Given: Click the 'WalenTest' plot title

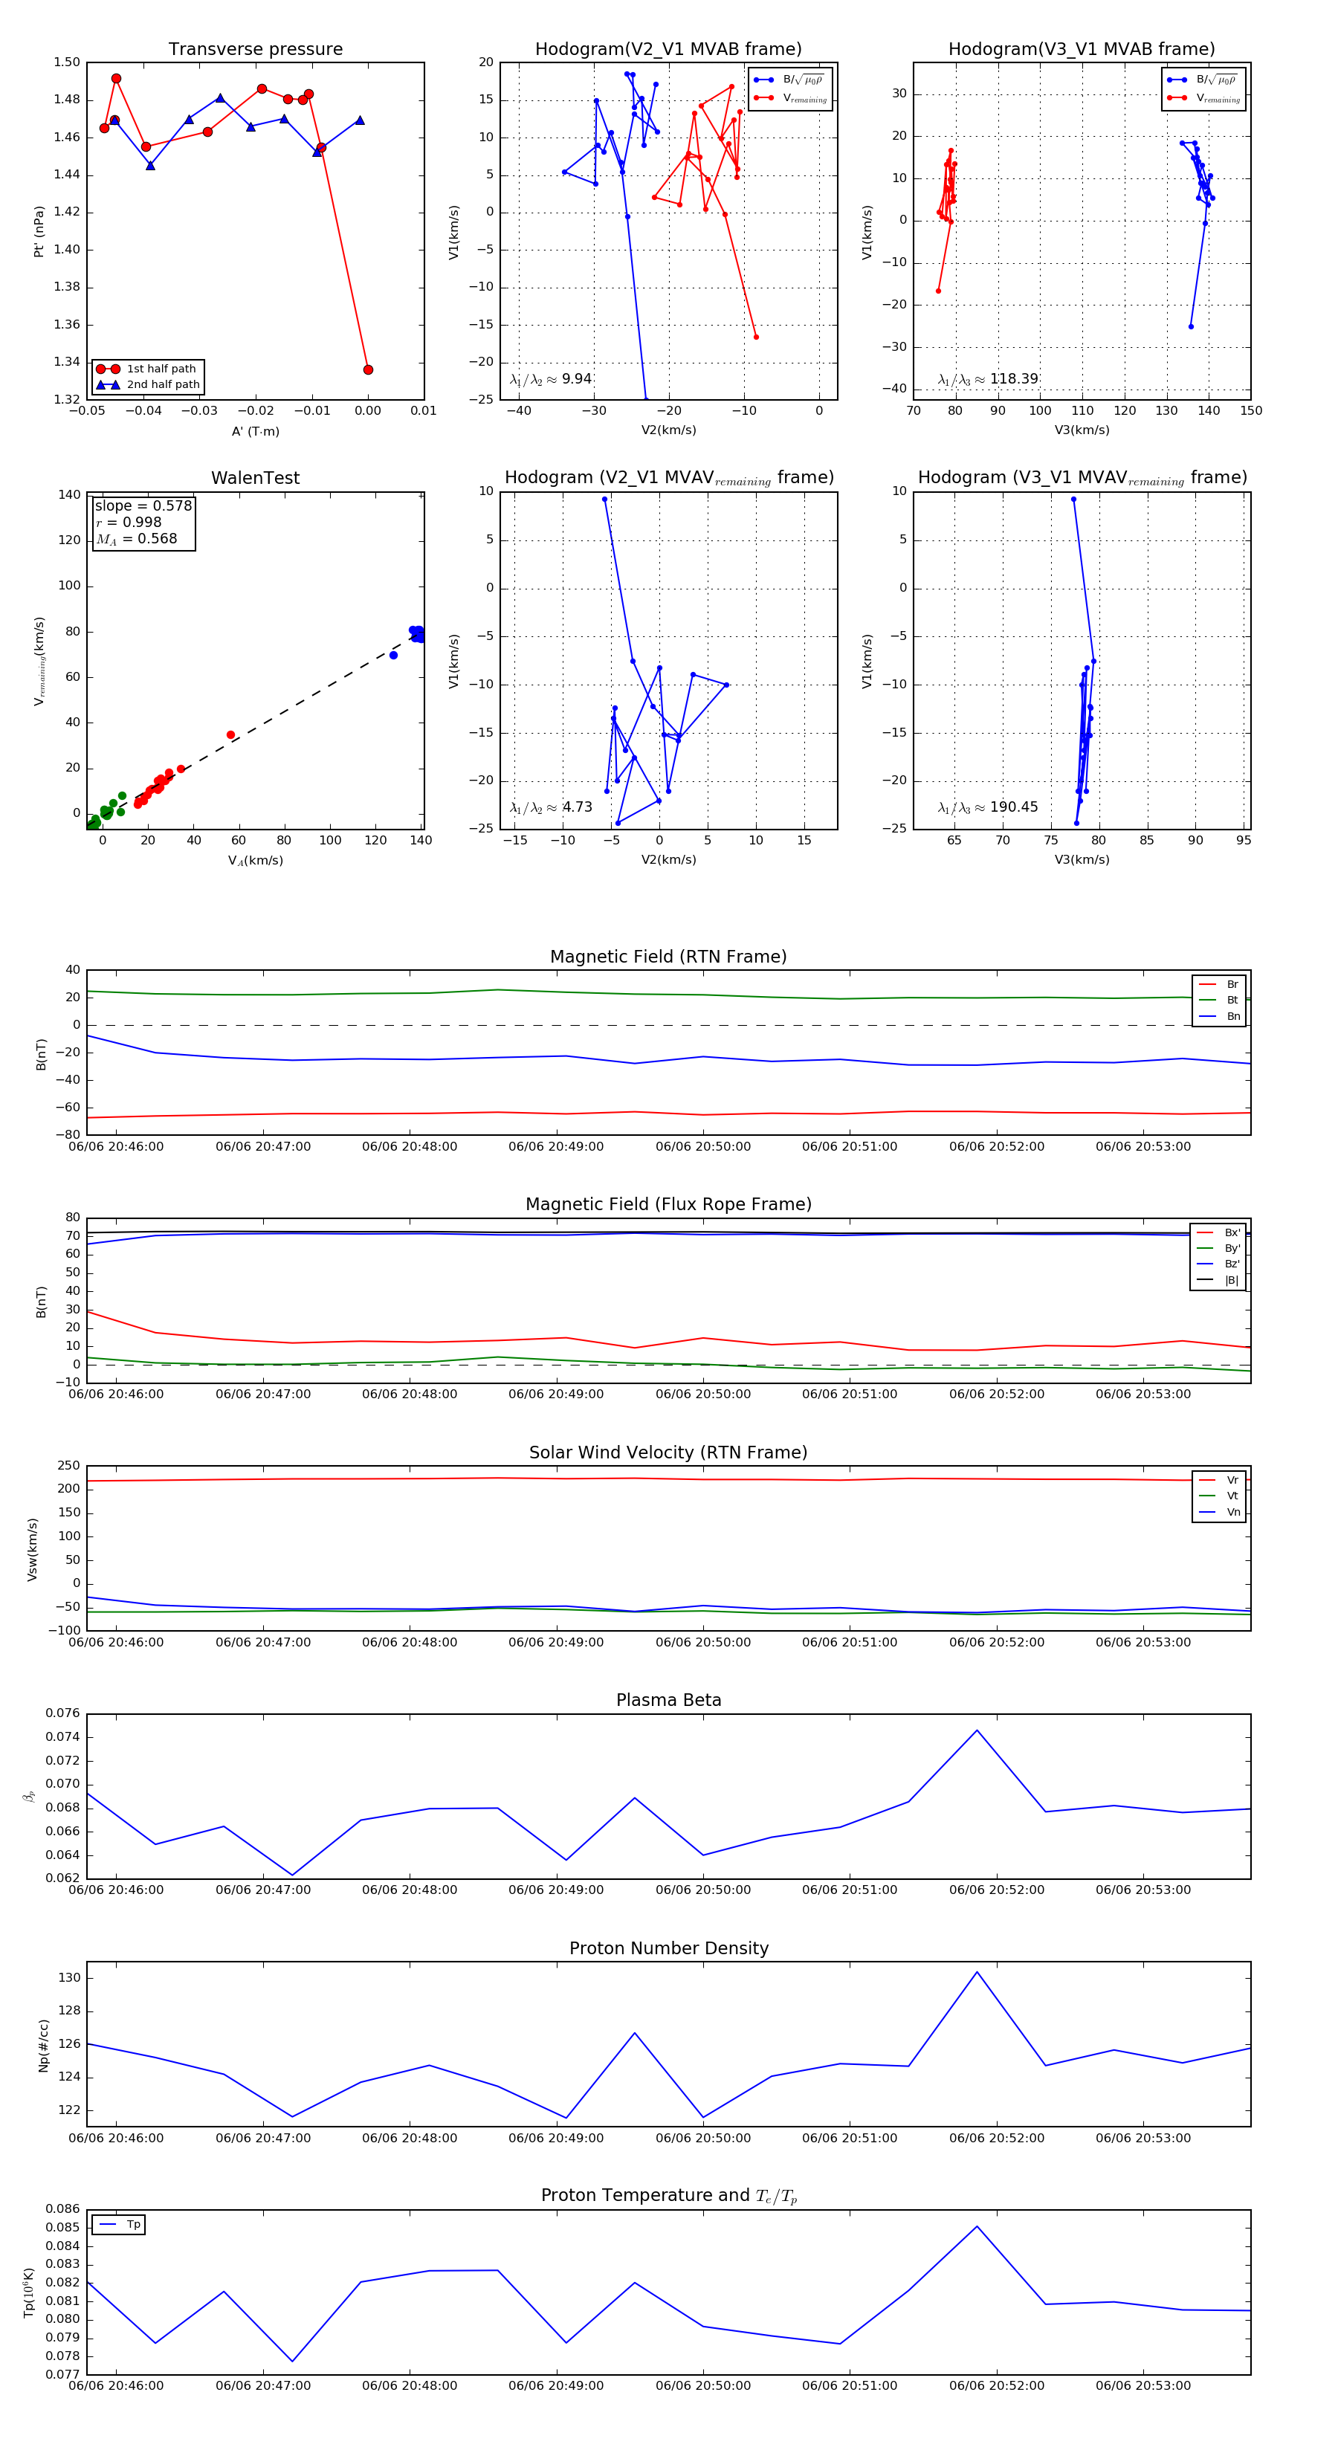Looking at the screenshot, I should tap(255, 478).
